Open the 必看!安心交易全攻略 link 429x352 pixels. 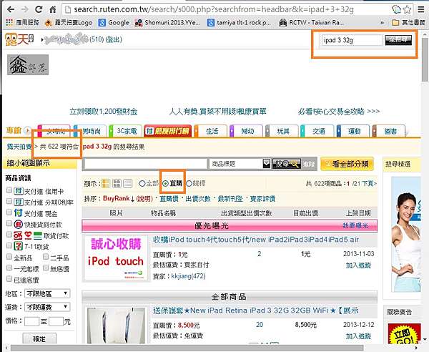[x=338, y=112]
